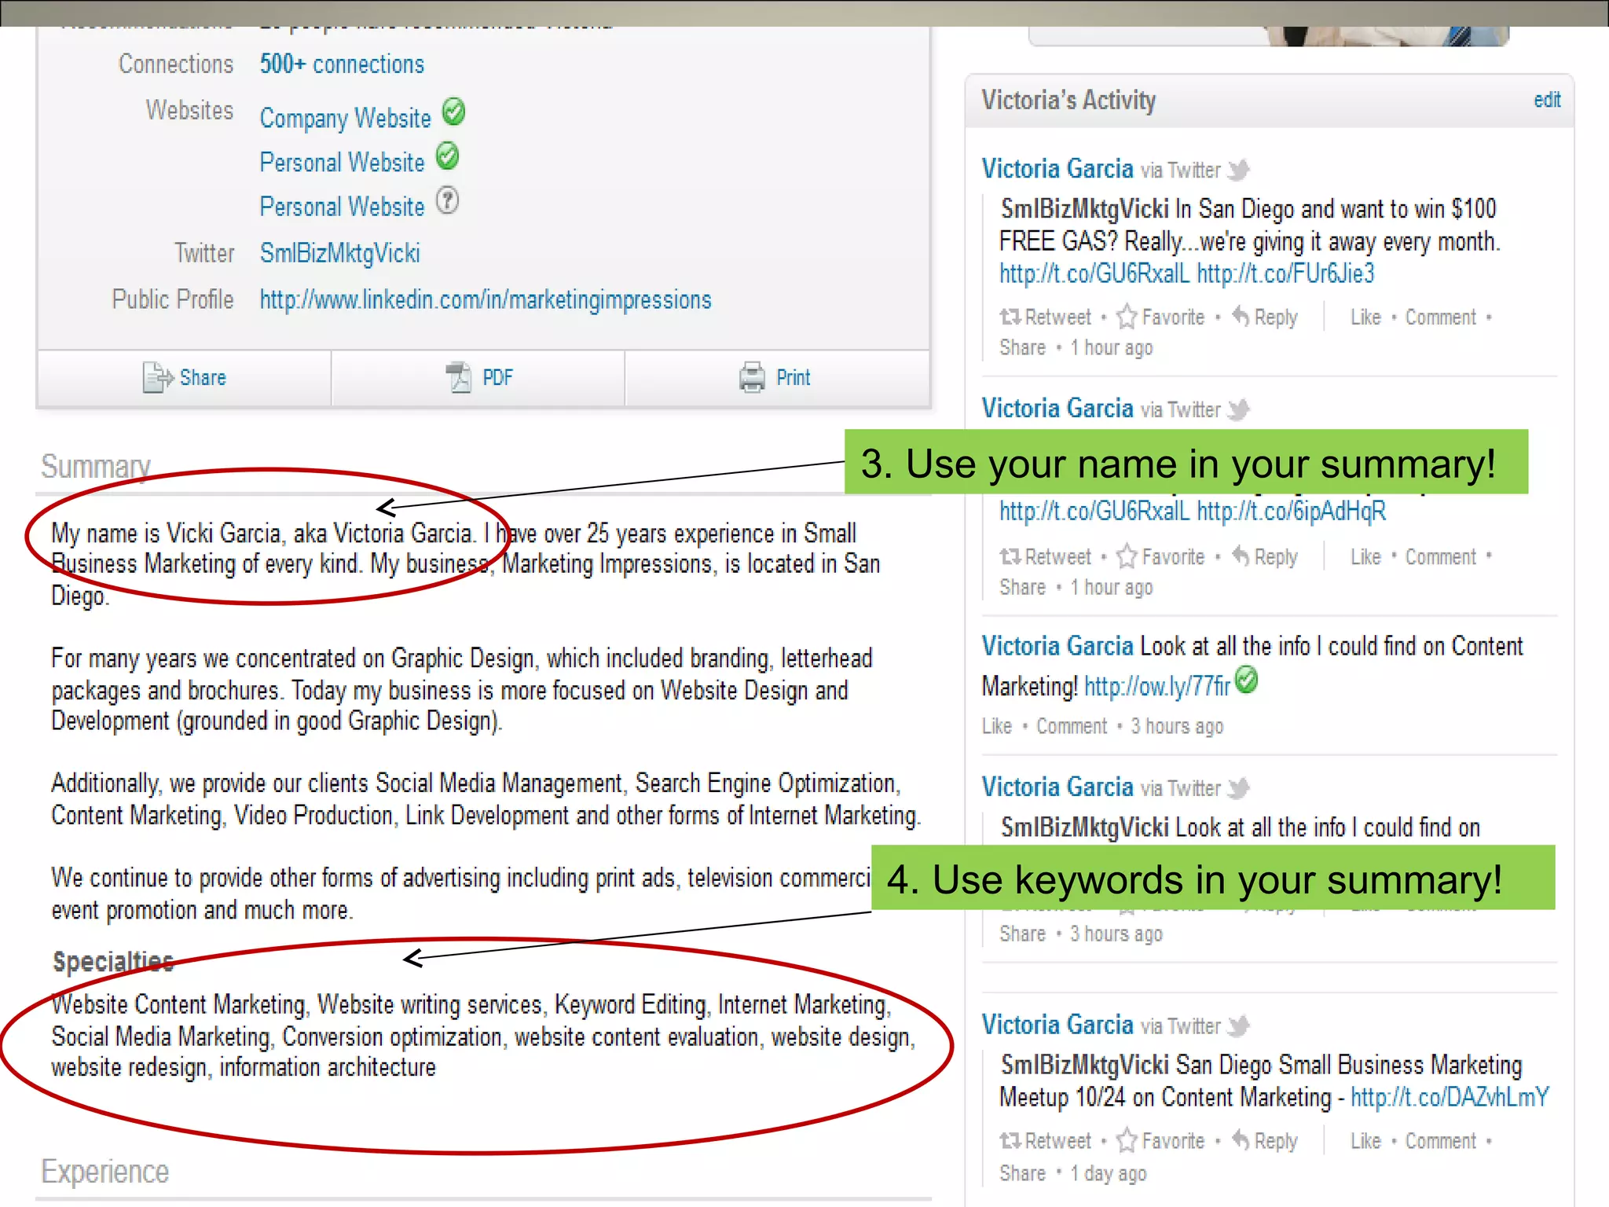Click Like on Meetup 10/24 post
Screen dimensions: 1609x1207
(x=1365, y=1141)
